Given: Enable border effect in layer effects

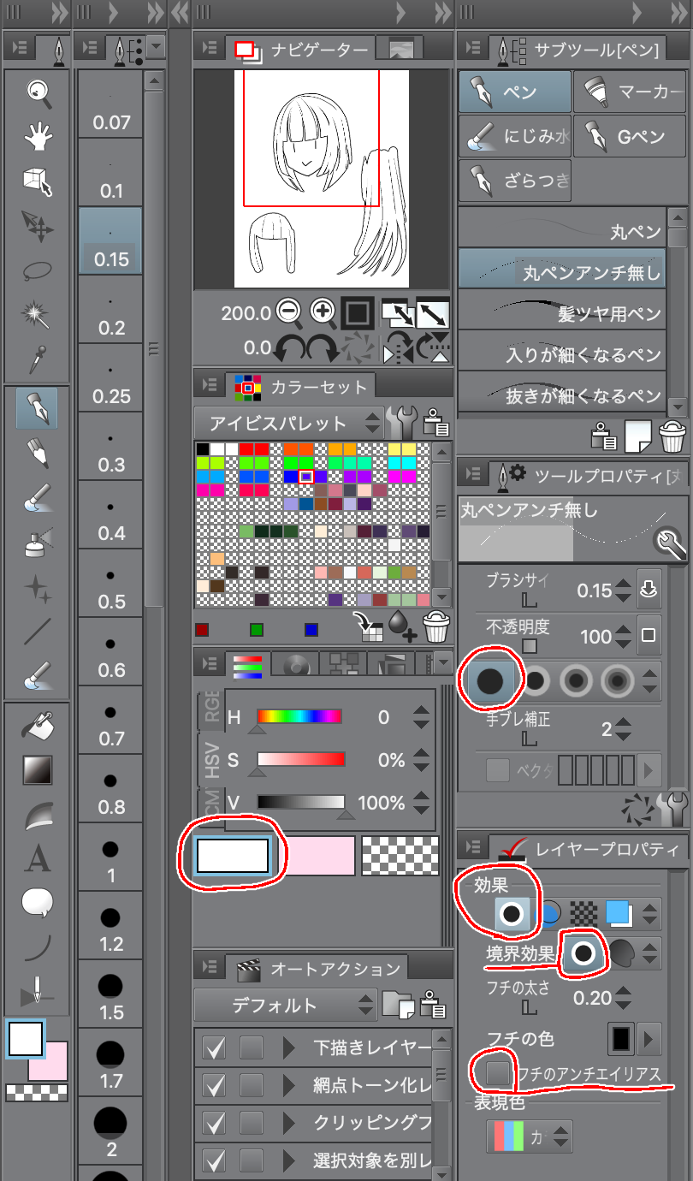Looking at the screenshot, I should coord(512,914).
